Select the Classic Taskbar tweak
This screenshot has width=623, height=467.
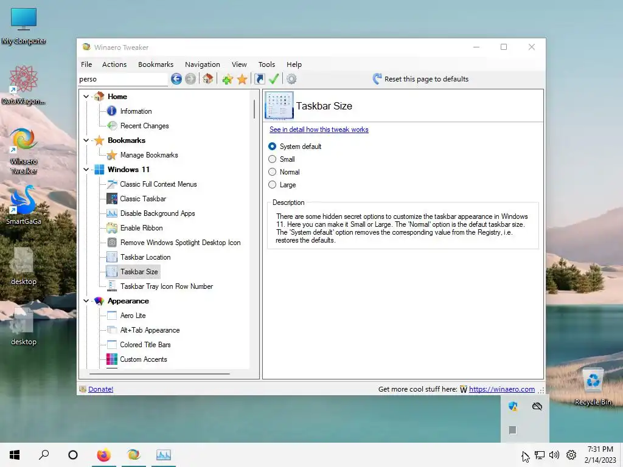point(143,199)
